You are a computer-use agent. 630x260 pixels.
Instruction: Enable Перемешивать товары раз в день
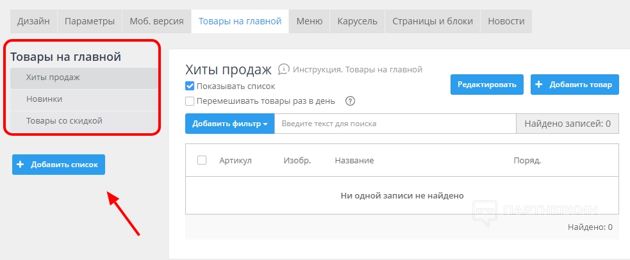(190, 101)
